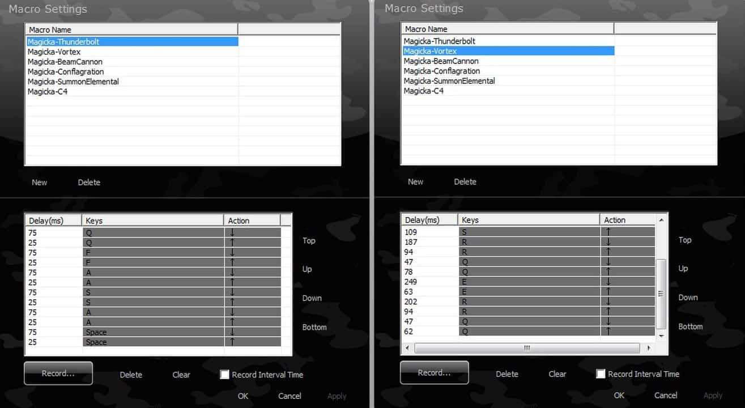745x408 pixels.
Task: Move selected key to Top in left panel
Action: point(309,241)
